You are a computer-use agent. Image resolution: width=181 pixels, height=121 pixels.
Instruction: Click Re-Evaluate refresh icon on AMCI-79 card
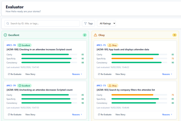[9, 115]
